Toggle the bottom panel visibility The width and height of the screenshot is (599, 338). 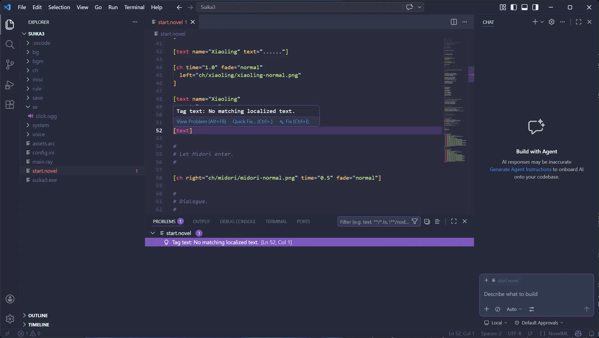[524, 7]
